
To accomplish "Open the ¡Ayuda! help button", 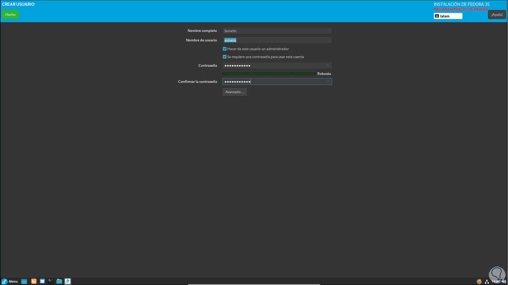I will [497, 15].
